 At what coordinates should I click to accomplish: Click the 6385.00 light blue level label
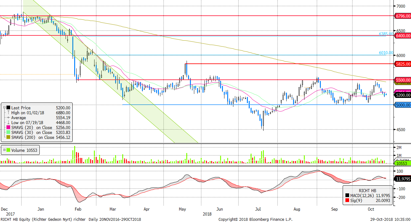[386, 34]
